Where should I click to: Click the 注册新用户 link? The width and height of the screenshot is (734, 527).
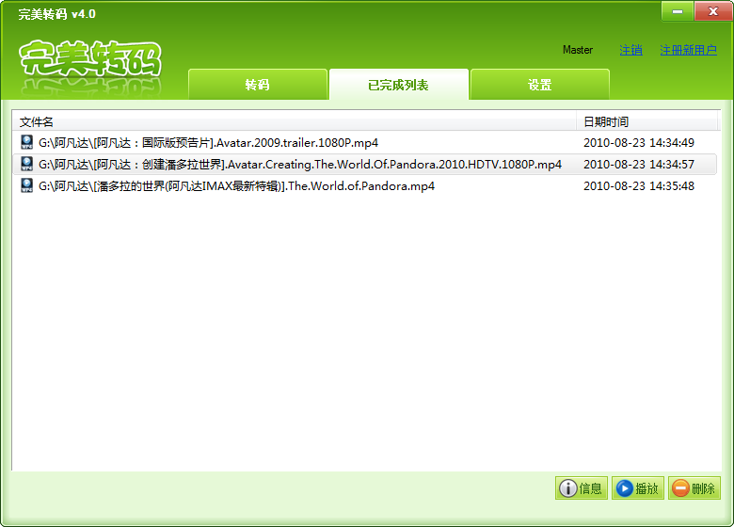(x=688, y=50)
